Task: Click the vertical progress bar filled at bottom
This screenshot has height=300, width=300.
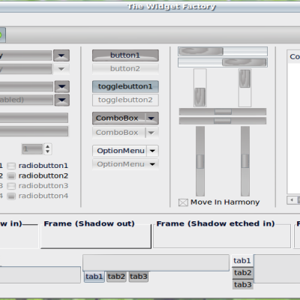Action: pos(200,88)
